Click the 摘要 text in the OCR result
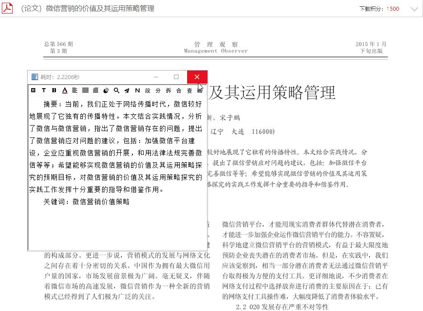This screenshot has width=423, height=311. click(51, 104)
